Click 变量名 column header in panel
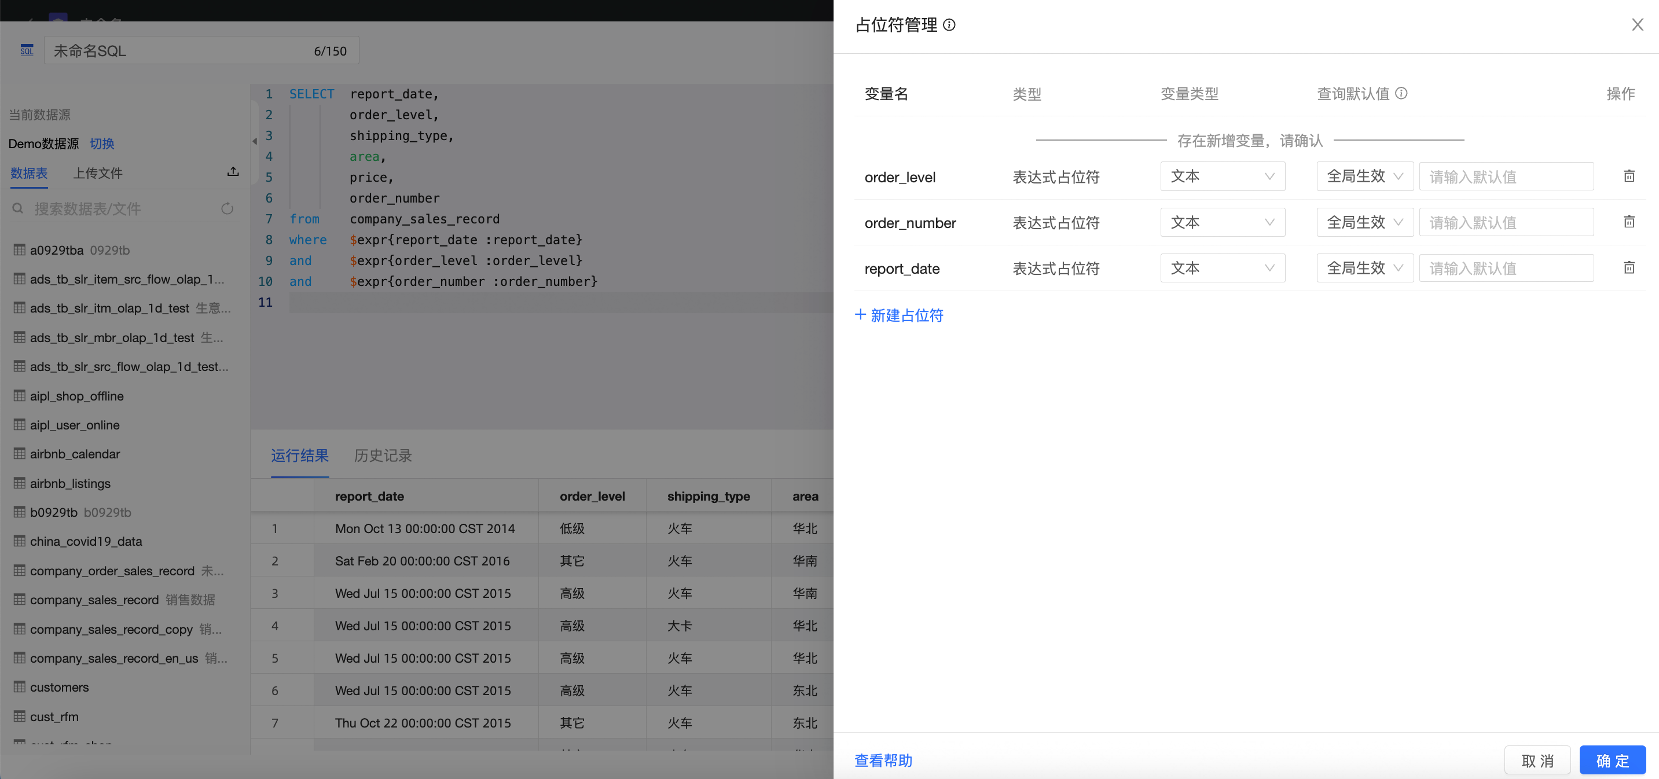Image resolution: width=1659 pixels, height=779 pixels. pyautogui.click(x=886, y=94)
